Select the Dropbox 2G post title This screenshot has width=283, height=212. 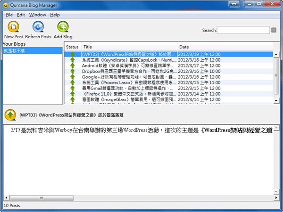coord(129,71)
